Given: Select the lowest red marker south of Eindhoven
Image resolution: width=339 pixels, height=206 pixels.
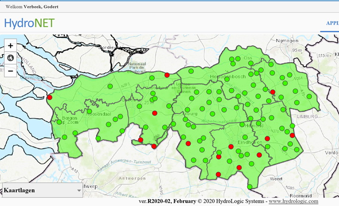Looking at the screenshot, I should pos(218,174).
